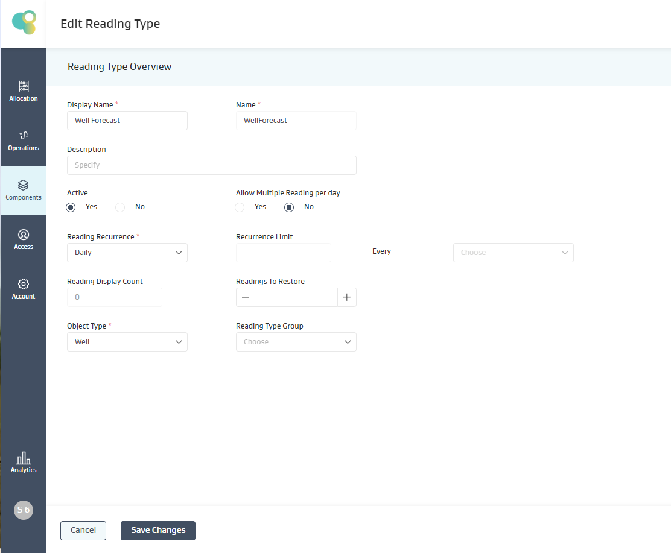
Task: Open the Allocation sidebar icon
Action: coord(24,86)
